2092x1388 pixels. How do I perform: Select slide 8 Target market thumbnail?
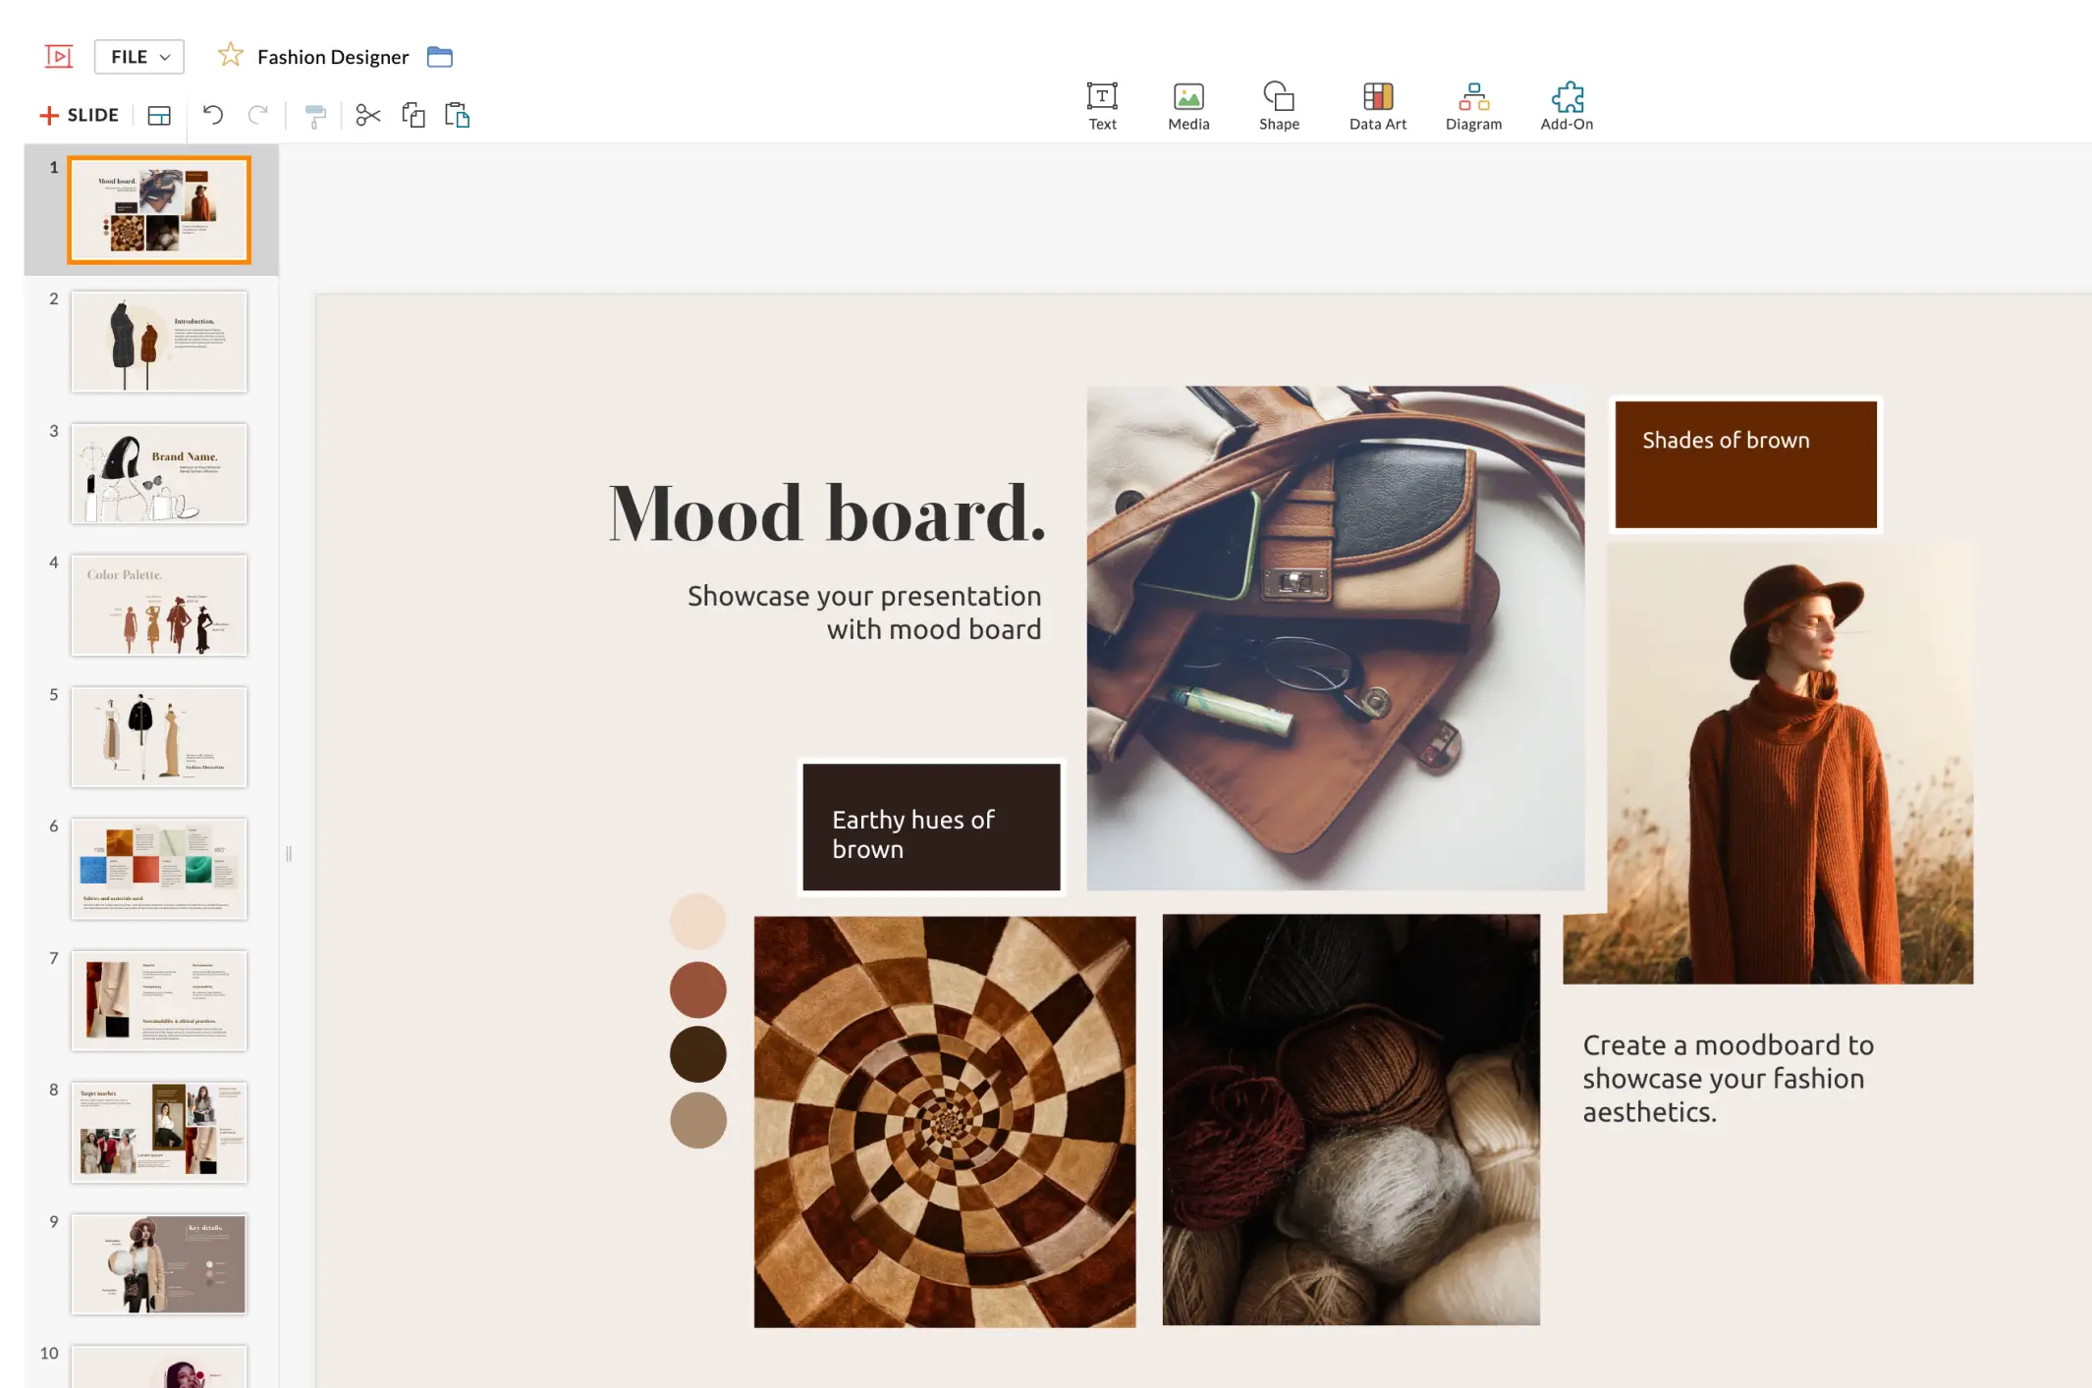pyautogui.click(x=159, y=1132)
